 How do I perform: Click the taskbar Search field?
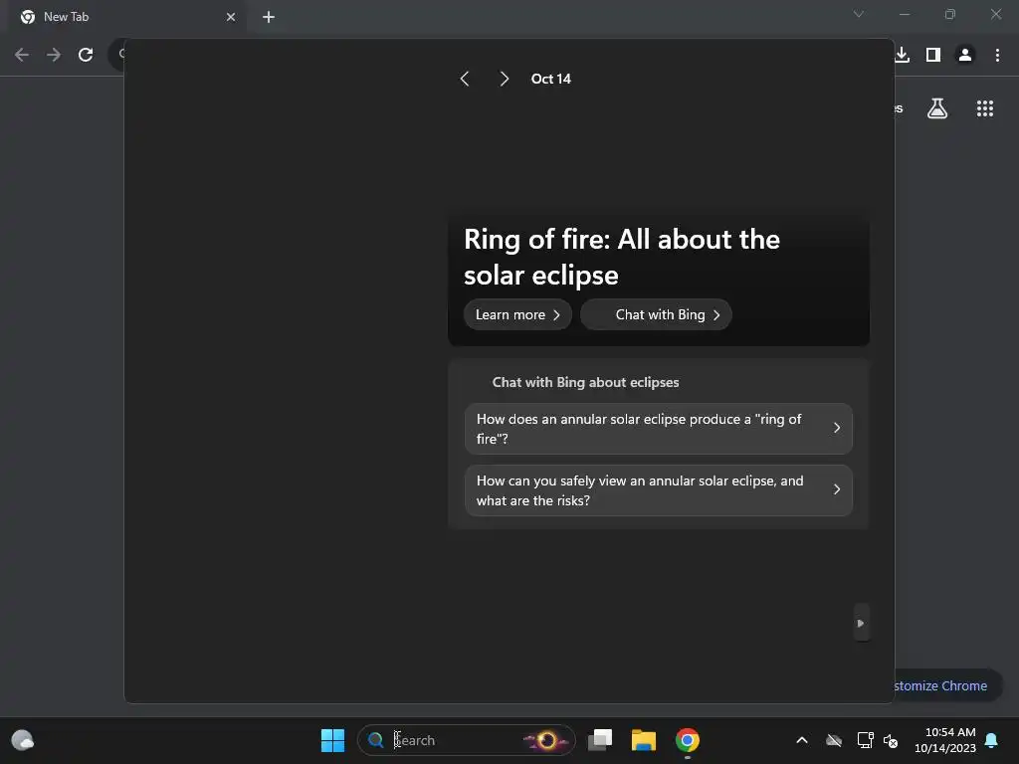(x=467, y=740)
